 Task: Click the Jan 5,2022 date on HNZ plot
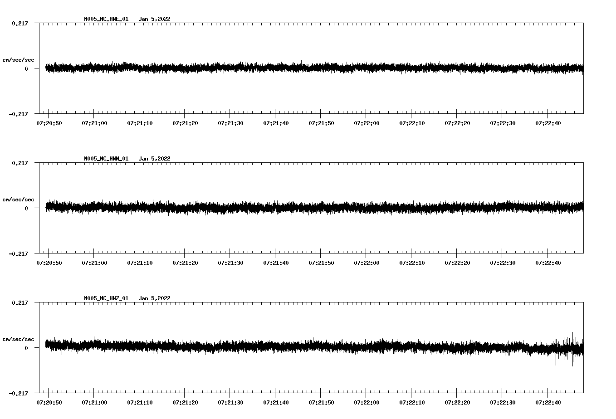pyautogui.click(x=155, y=298)
